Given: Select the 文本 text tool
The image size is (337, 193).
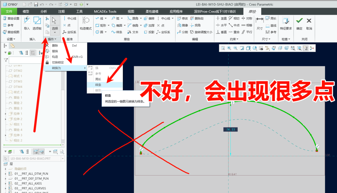Looking at the screenshot, I should click(133, 32).
